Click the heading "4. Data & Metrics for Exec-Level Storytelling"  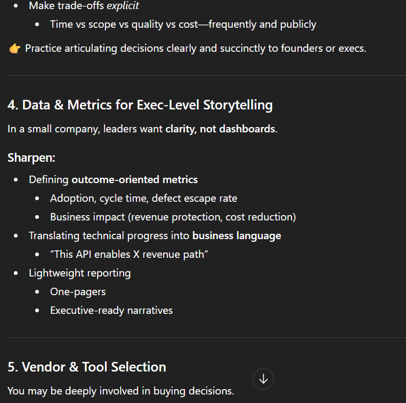(x=140, y=105)
